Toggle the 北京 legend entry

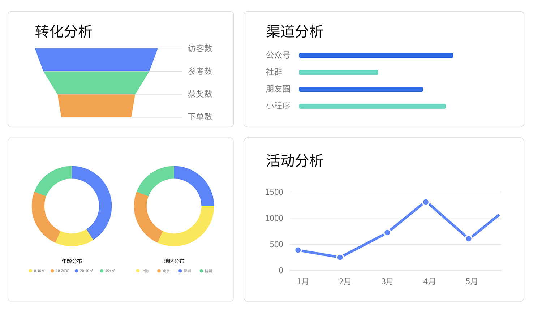(x=163, y=271)
